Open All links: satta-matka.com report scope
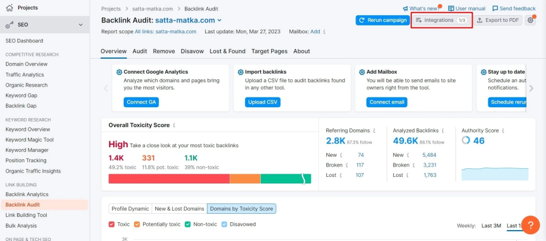Image resolution: width=546 pixels, height=241 pixels. (x=166, y=31)
